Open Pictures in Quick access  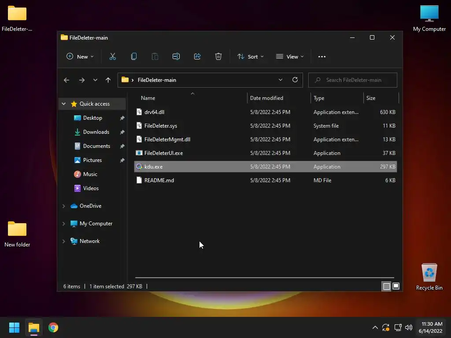point(92,160)
